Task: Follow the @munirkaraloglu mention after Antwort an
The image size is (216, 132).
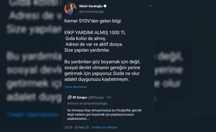Action: (x=95, y=104)
